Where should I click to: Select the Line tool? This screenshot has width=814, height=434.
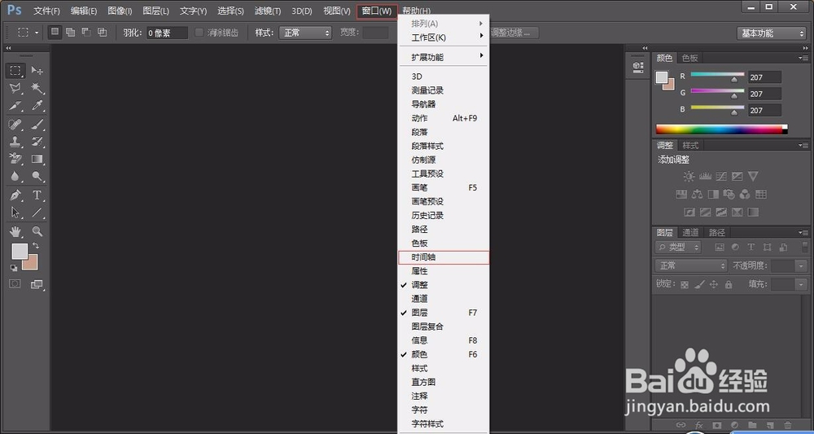click(37, 213)
